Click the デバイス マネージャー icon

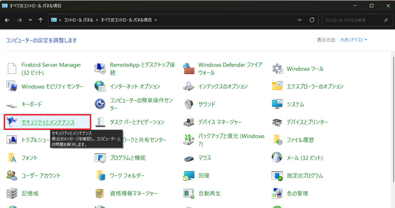tap(189, 122)
